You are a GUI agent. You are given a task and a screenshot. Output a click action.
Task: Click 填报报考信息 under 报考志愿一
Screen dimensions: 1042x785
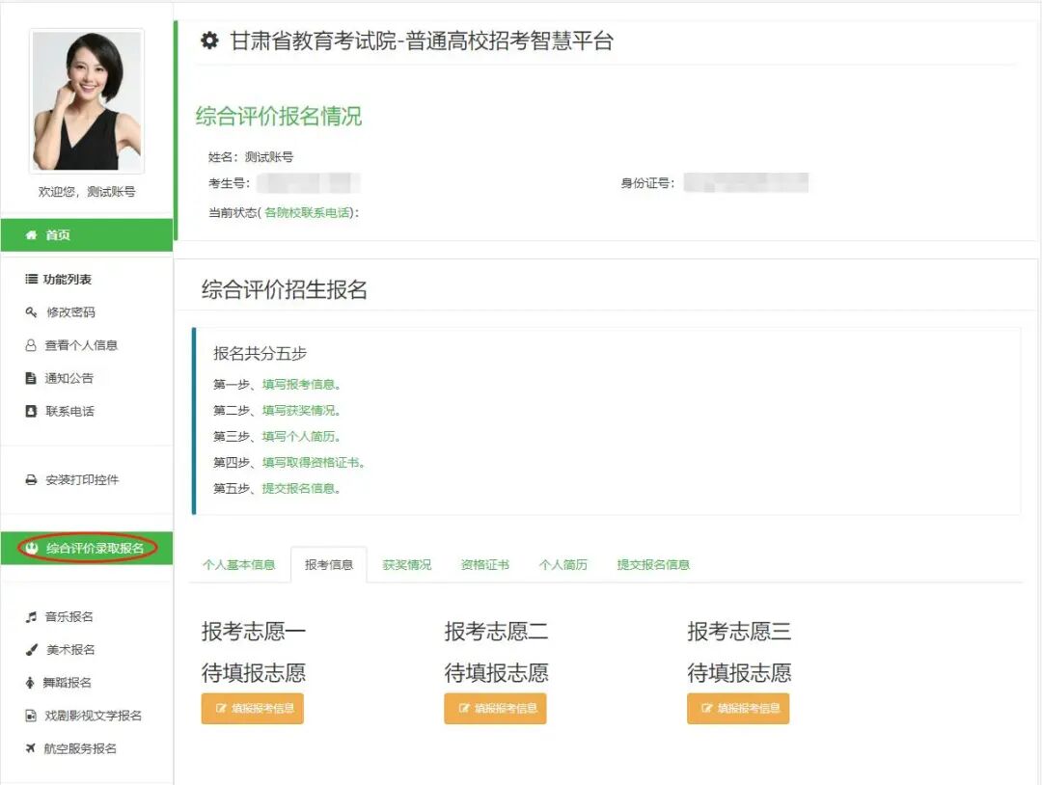pos(252,708)
